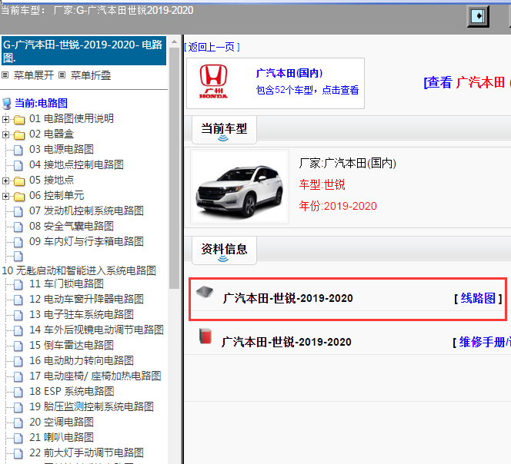
Task: Open 广汽本田(国内) brand link
Action: coord(289,73)
